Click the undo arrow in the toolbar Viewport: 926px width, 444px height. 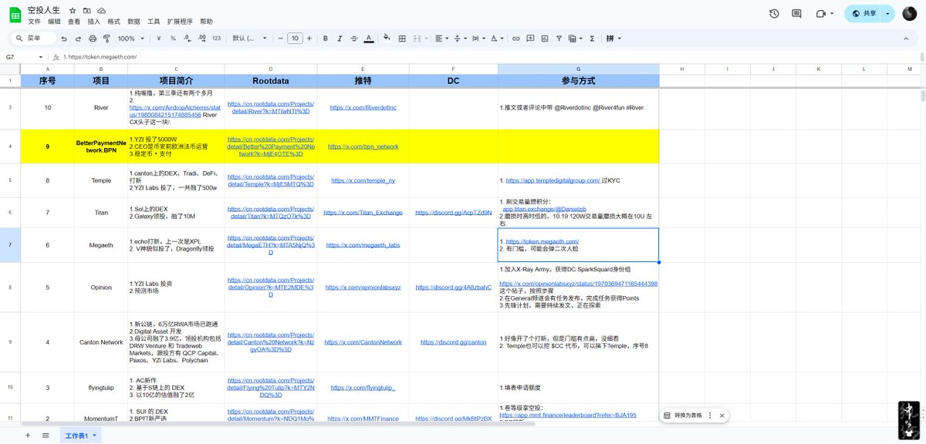tap(64, 38)
